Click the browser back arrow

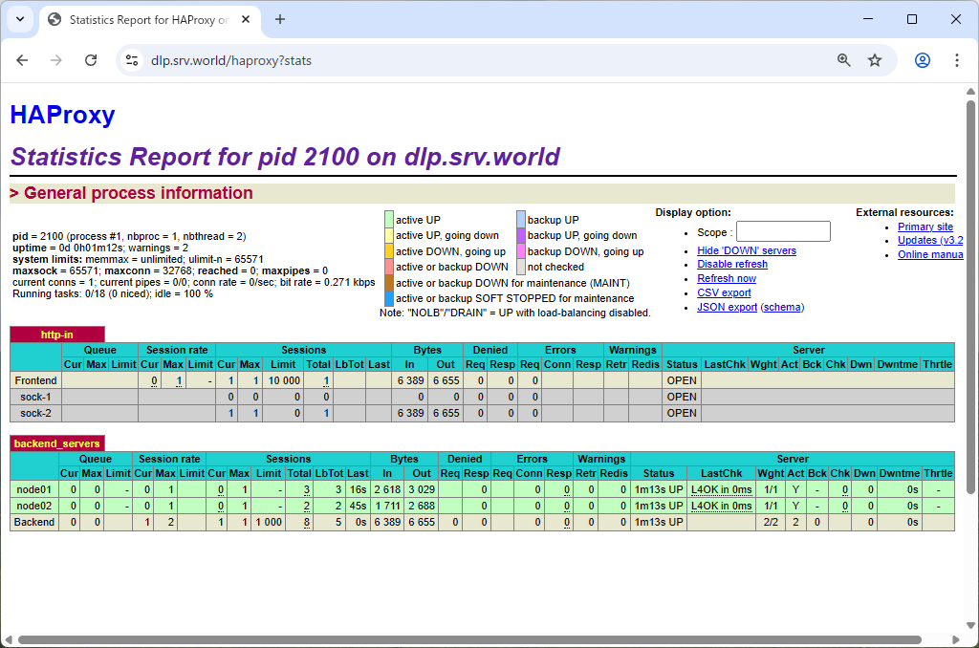click(22, 59)
